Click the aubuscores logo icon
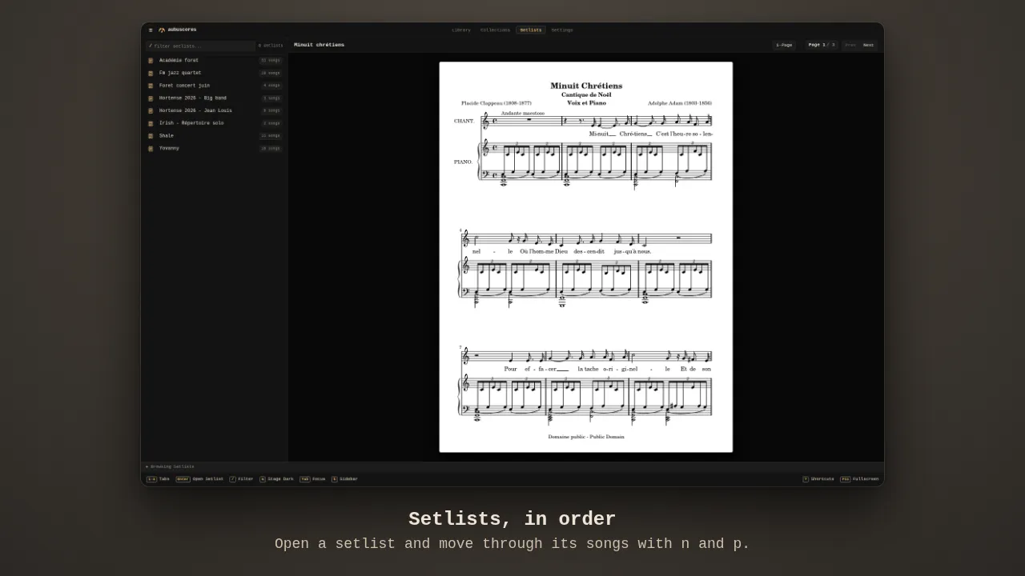Image resolution: width=1025 pixels, height=576 pixels. pos(162,30)
